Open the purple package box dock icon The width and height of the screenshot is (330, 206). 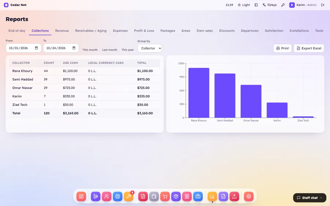point(176,196)
